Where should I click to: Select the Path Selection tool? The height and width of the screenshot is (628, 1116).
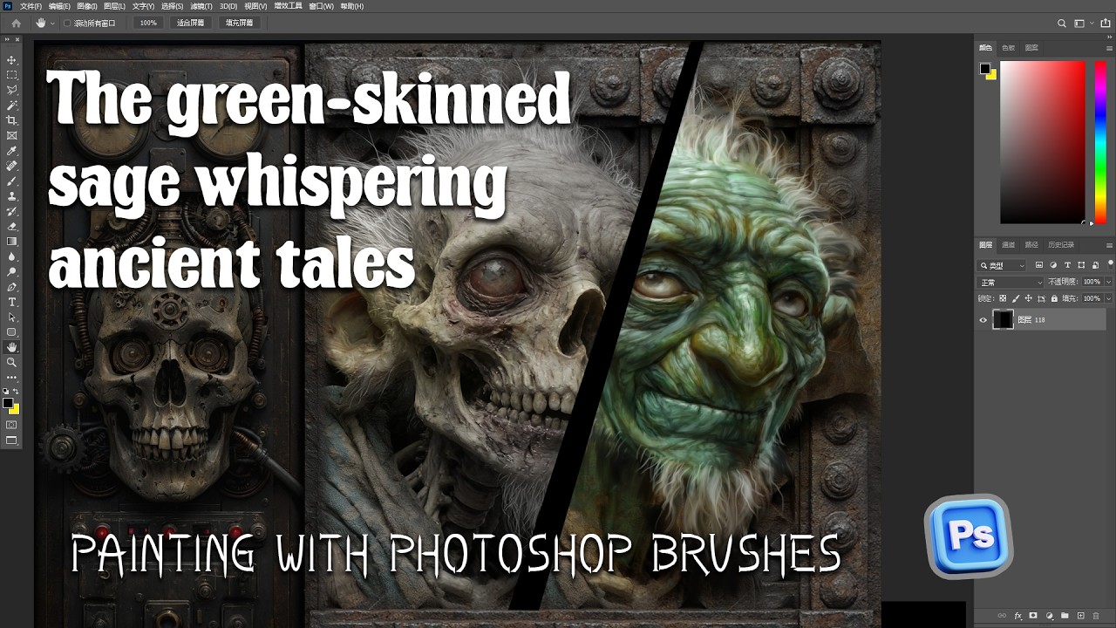tap(12, 317)
